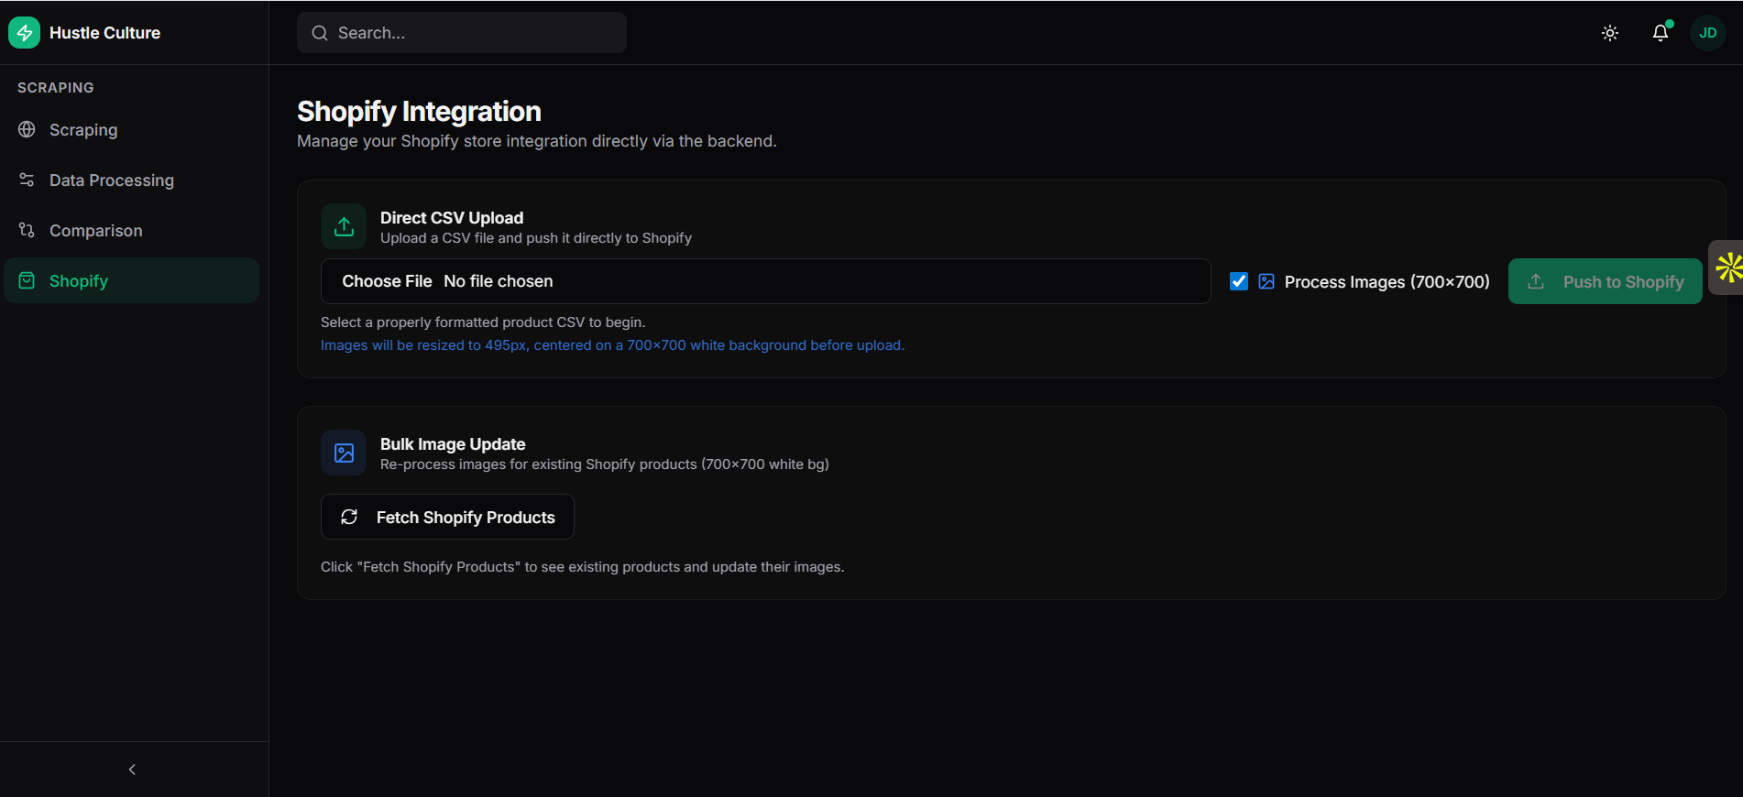Click the Hustle Culture lightning logo
1743x797 pixels.
coord(25,33)
